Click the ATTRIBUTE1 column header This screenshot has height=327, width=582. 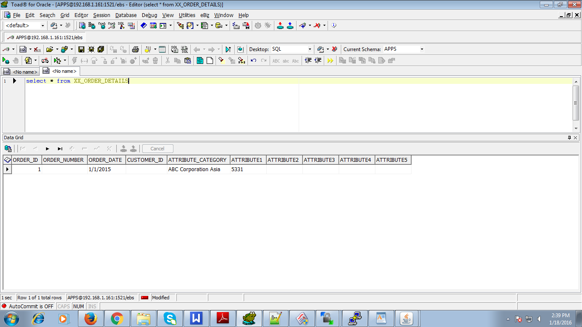[248, 160]
